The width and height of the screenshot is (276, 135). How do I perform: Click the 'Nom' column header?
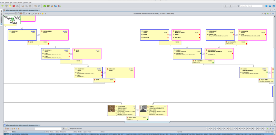coord(28,132)
